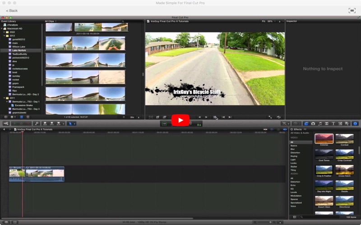Open the Titles browser T icon
Viewport: 361px width, 225px height.
point(333,123)
